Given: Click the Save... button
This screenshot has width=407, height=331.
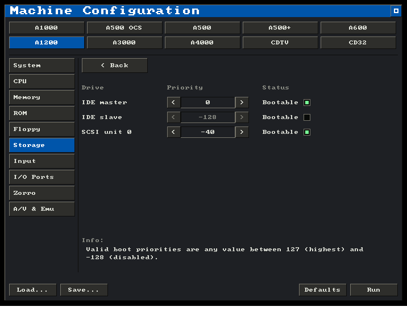Looking at the screenshot, I should coord(84,290).
